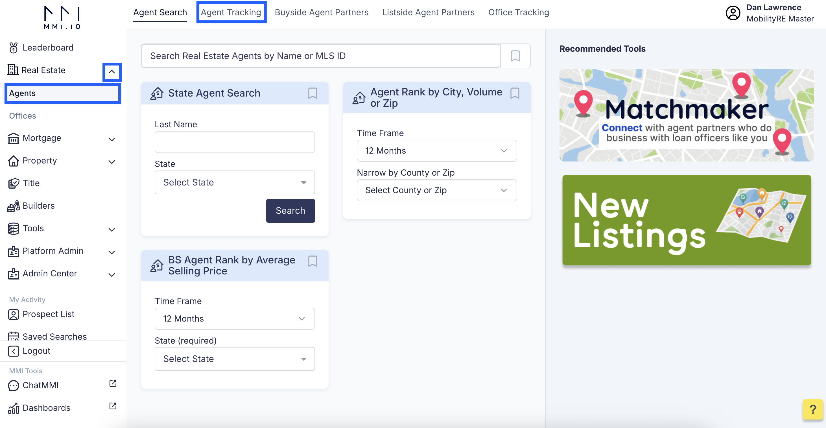Select Offices in Real Estate submenu
The image size is (826, 428).
pos(23,116)
